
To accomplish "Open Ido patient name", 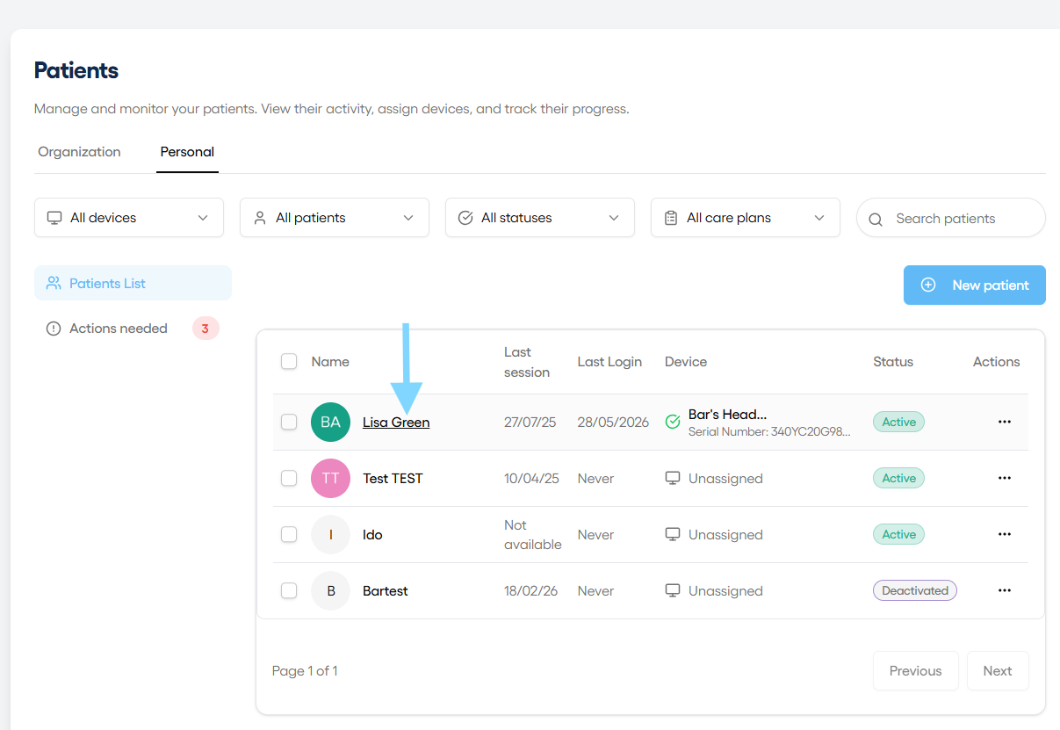I will click(x=372, y=534).
